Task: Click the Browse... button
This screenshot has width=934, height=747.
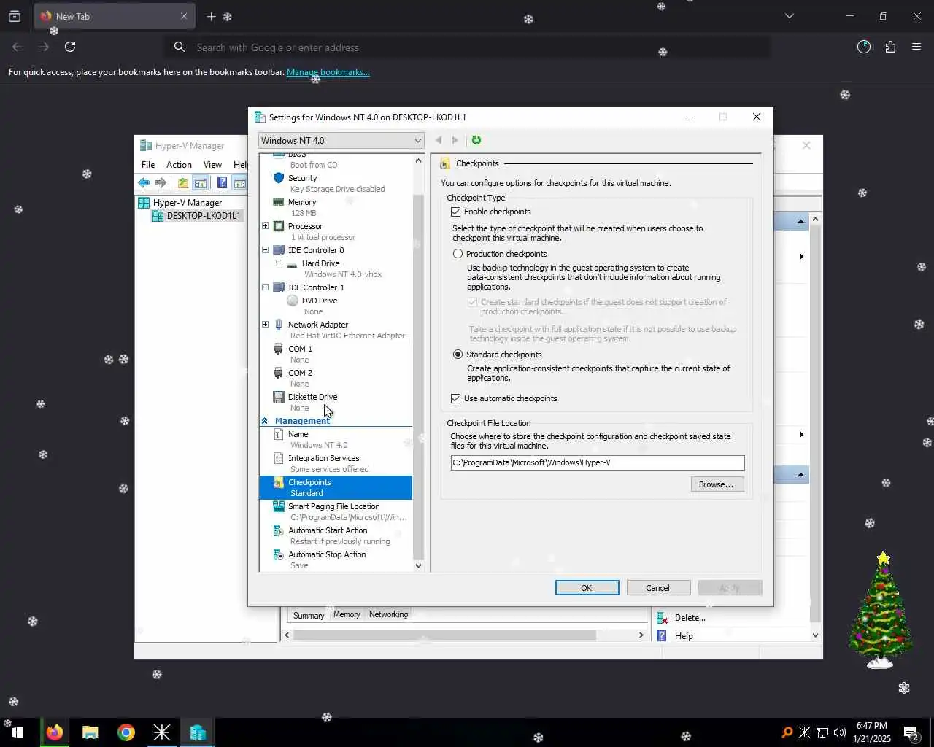Action: (717, 484)
